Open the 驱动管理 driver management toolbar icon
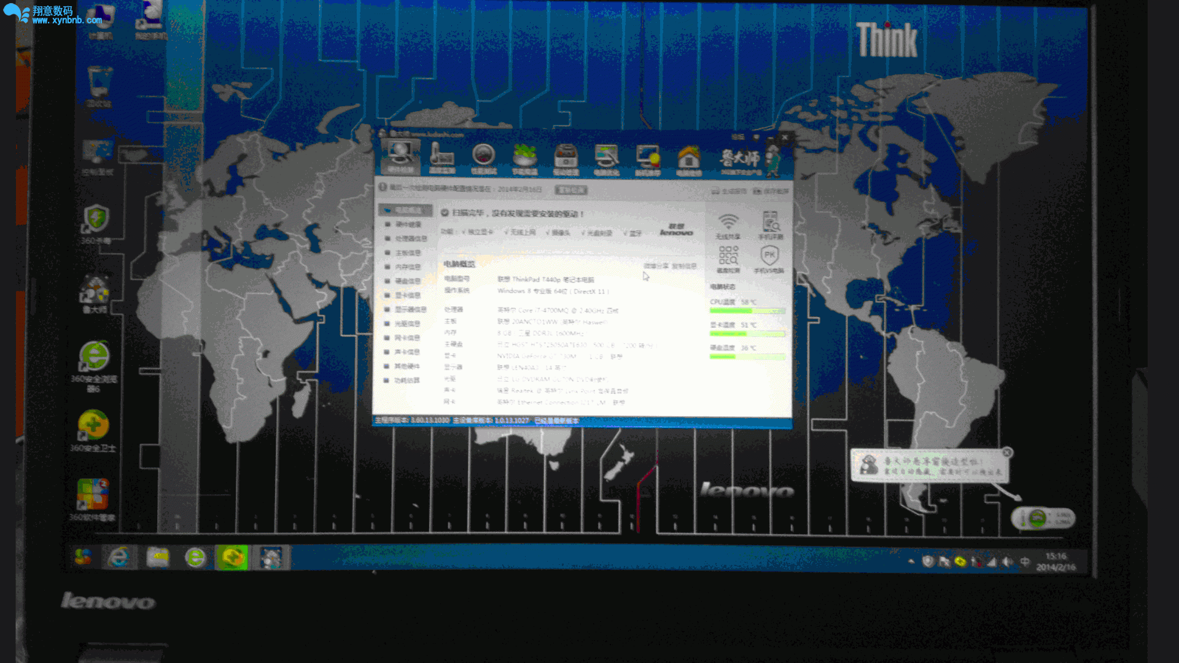Viewport: 1179px width, 663px height. [x=566, y=160]
